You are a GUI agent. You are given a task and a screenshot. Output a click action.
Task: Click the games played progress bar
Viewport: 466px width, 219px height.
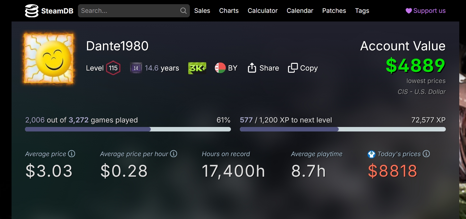pos(128,129)
